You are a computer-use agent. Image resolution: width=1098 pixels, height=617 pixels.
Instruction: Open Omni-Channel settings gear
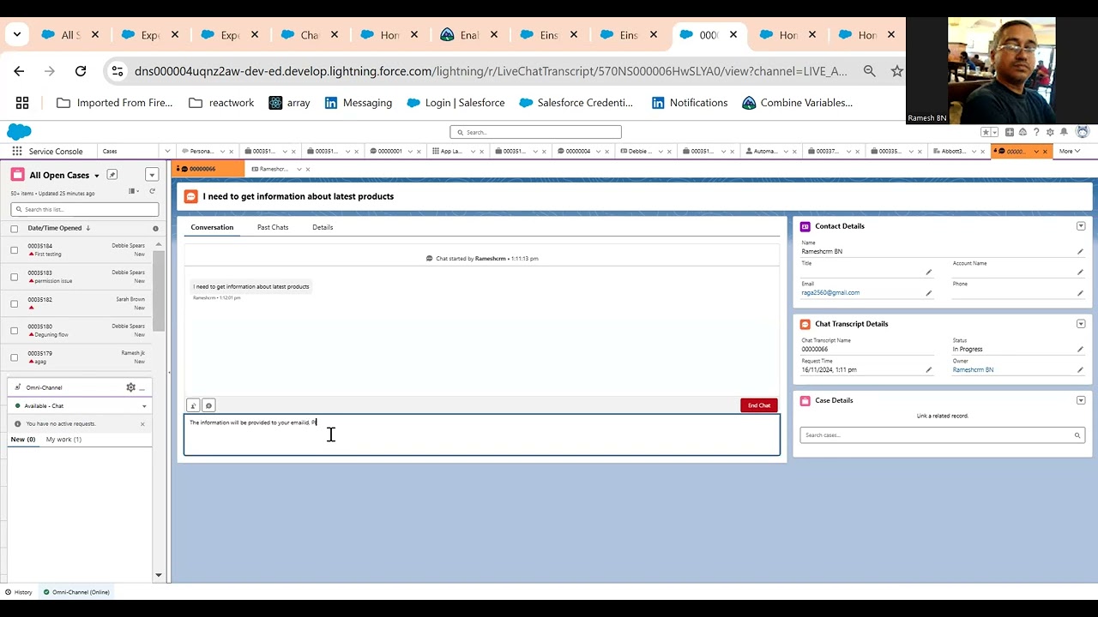130,387
